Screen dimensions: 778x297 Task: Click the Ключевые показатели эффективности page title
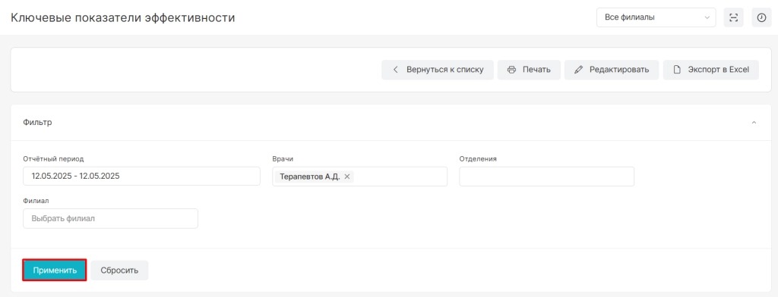pos(122,18)
